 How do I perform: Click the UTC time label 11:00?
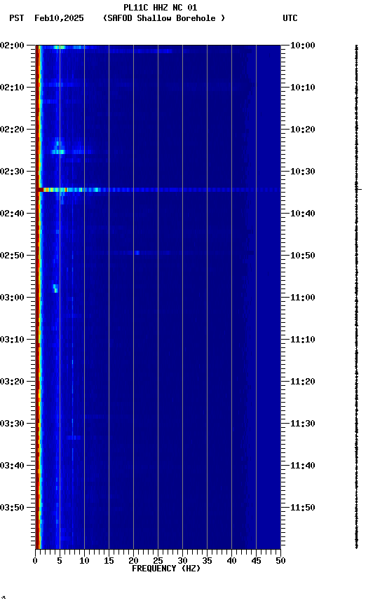coord(303,298)
